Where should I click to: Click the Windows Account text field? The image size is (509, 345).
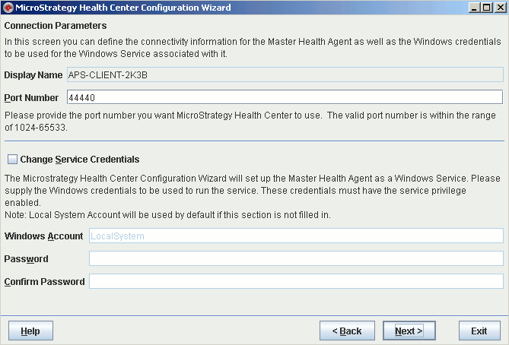[296, 236]
